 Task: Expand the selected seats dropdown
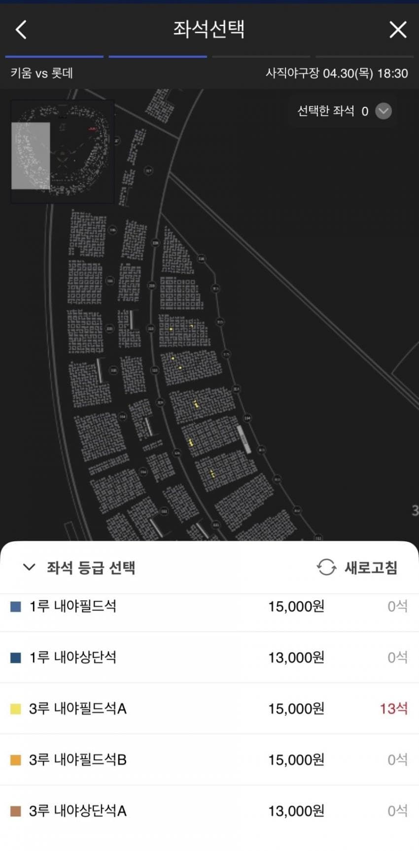(x=383, y=111)
